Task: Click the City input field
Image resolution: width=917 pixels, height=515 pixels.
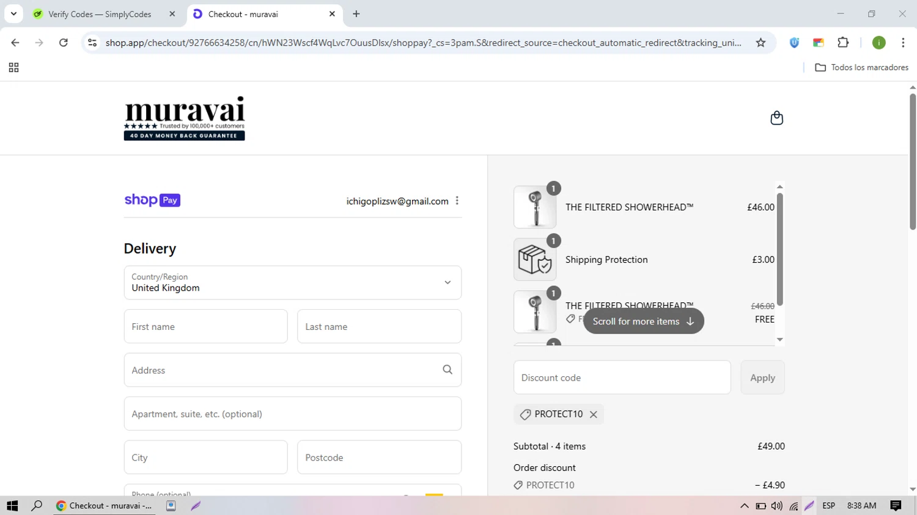Action: 205,457
